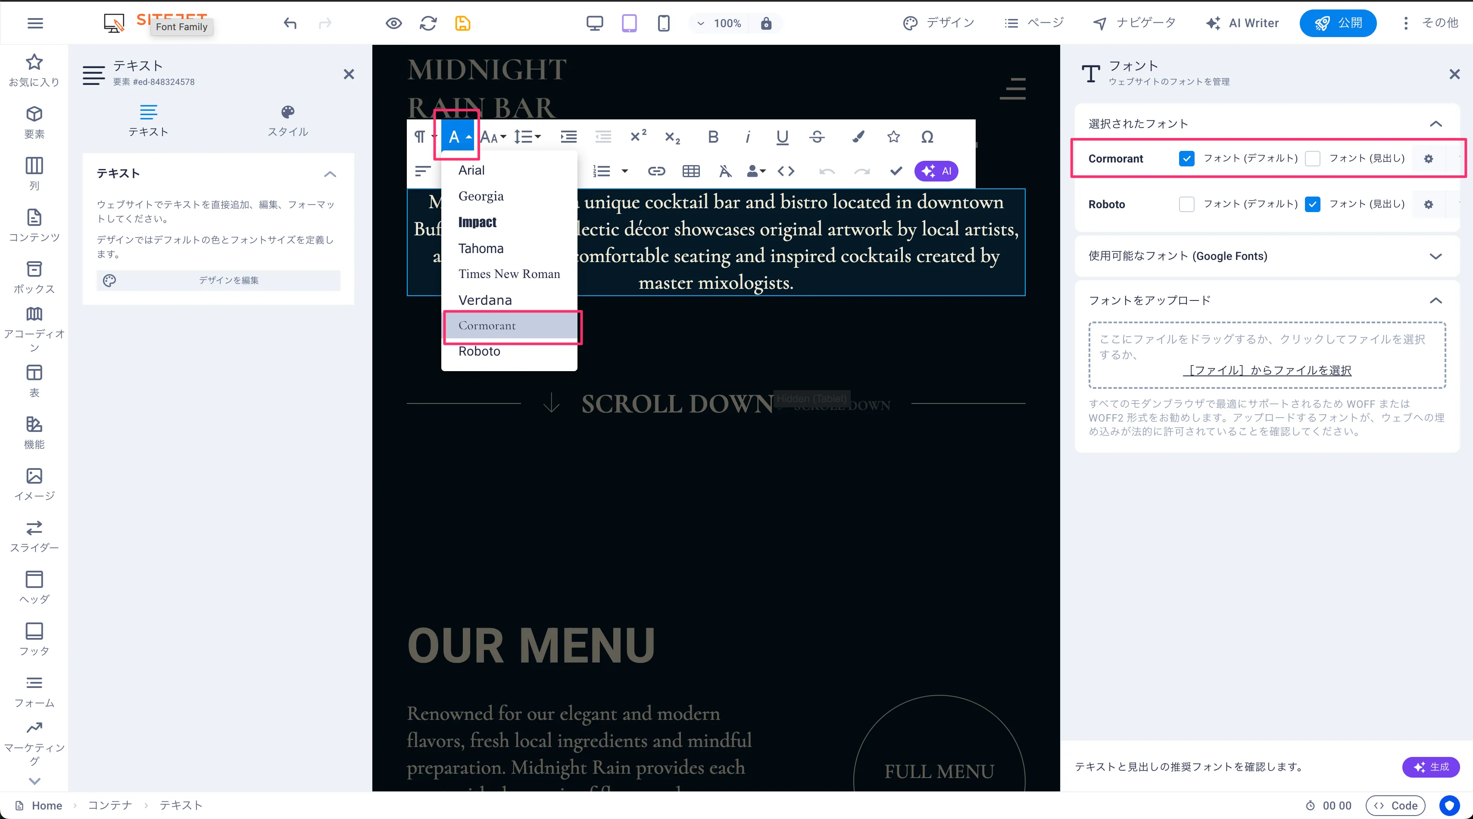Image resolution: width=1473 pixels, height=819 pixels.
Task: Check Cormorant フォント (見出し) checkbox
Action: pyautogui.click(x=1312, y=159)
